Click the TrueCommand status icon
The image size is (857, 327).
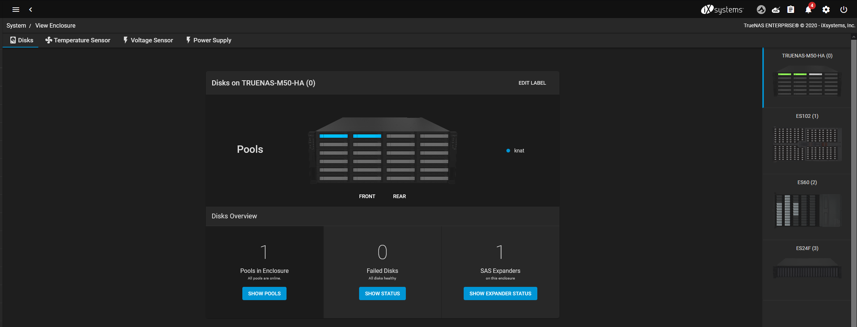tap(761, 10)
